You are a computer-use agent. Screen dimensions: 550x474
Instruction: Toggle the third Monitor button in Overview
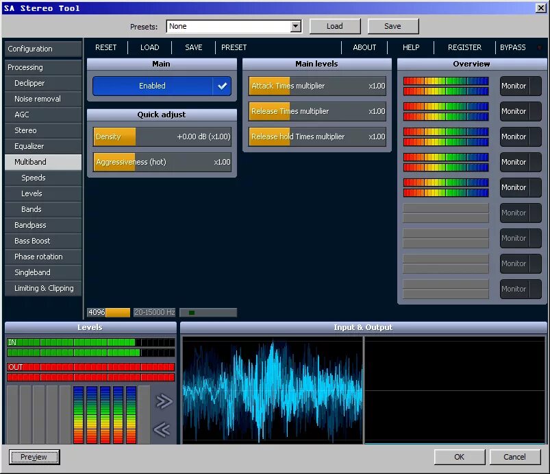[x=521, y=137]
